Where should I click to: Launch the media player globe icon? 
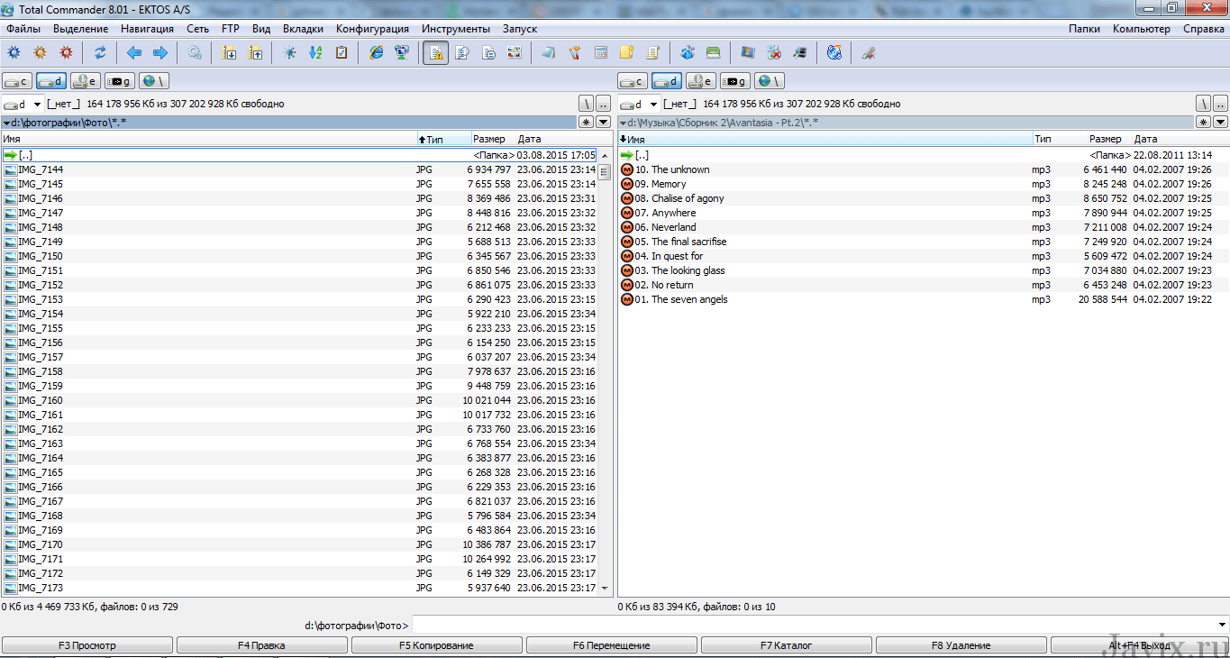[x=834, y=52]
